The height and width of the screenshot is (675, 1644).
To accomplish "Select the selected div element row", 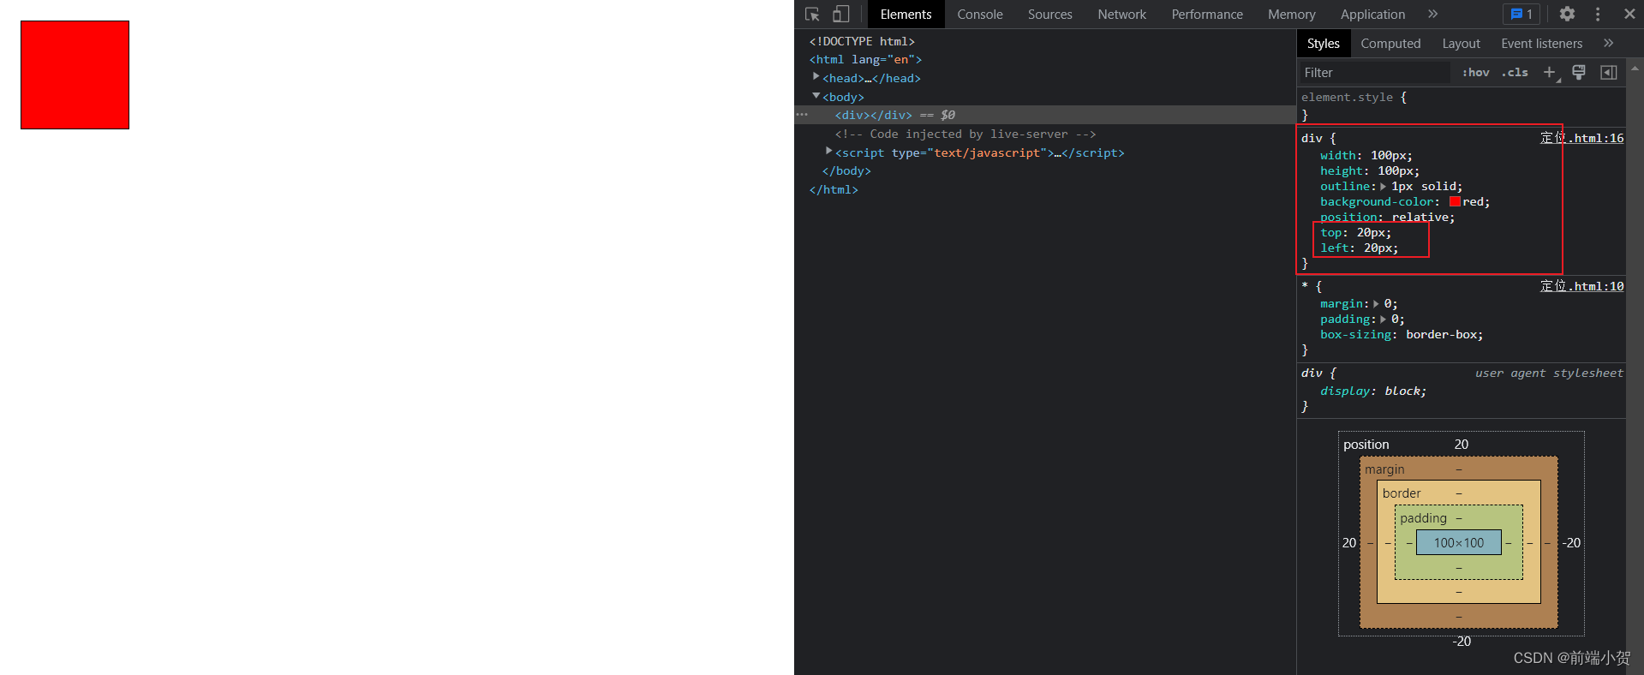I will point(1045,115).
